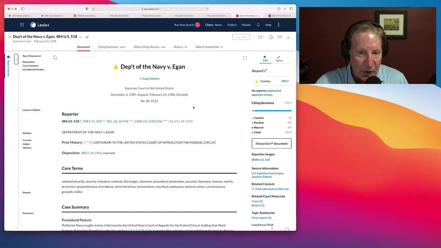Click the 802 F. 2d 1563 disposition link

91,153
